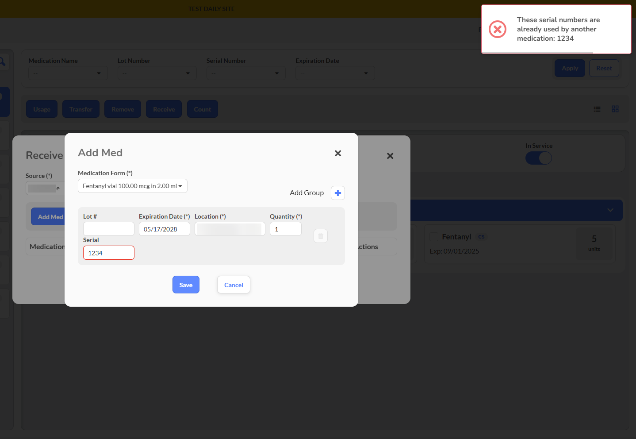Image resolution: width=636 pixels, height=439 pixels.
Task: Open the Source dropdown in Receive dialog
Action: (45, 188)
